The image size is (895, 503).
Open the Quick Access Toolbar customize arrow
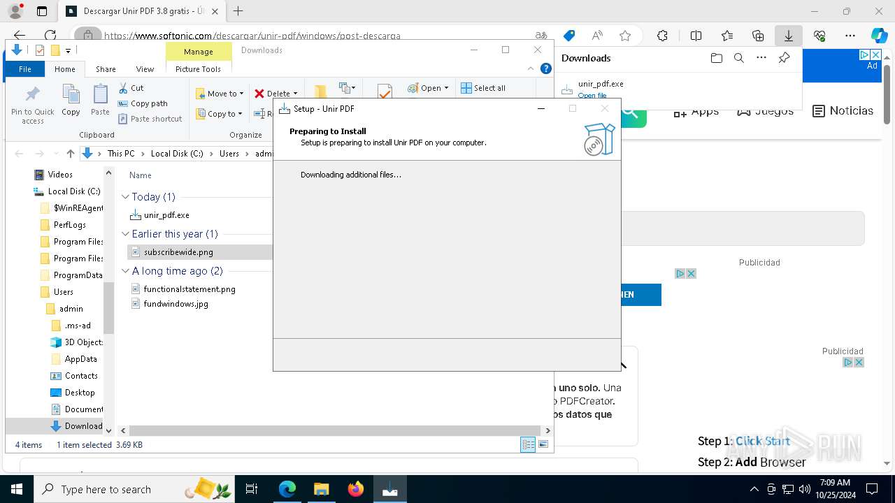click(68, 50)
